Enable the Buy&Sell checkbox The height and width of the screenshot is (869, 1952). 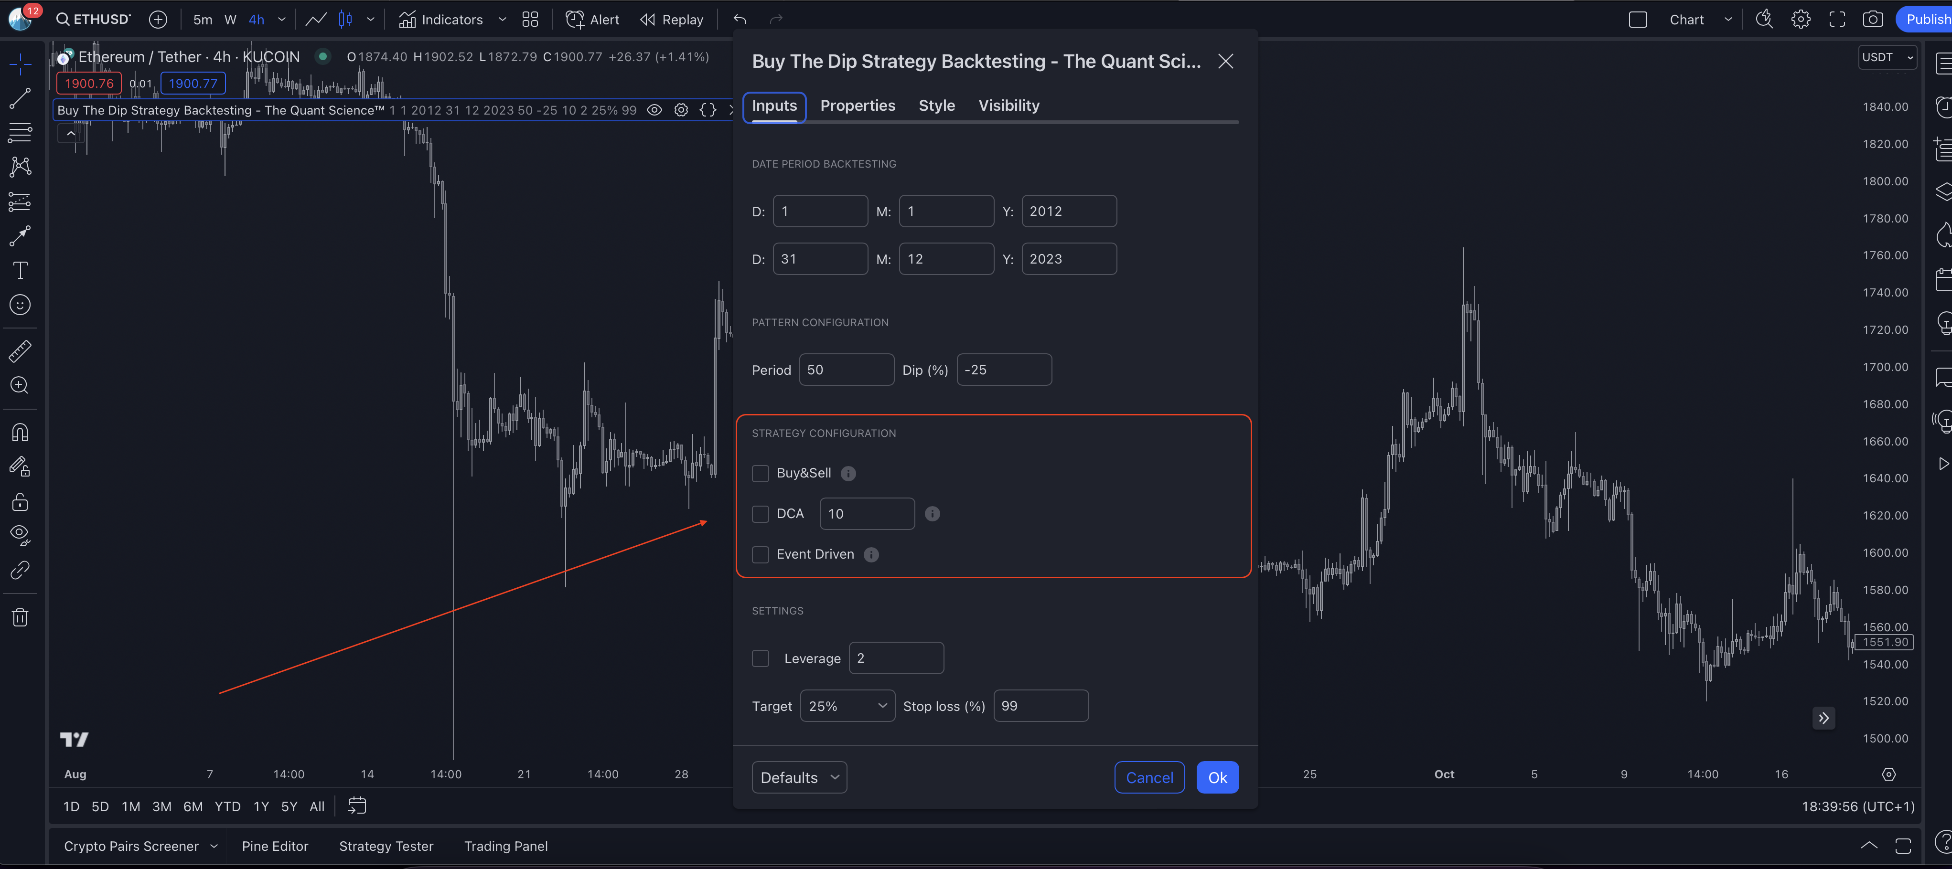click(760, 474)
